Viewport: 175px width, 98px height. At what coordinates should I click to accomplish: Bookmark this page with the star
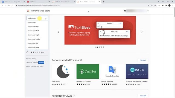[155, 5]
